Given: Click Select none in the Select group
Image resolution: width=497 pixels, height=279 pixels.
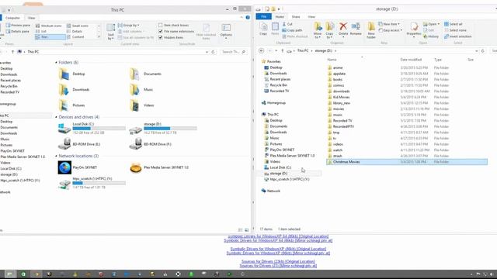Looking at the screenshot, I should click(455, 30).
